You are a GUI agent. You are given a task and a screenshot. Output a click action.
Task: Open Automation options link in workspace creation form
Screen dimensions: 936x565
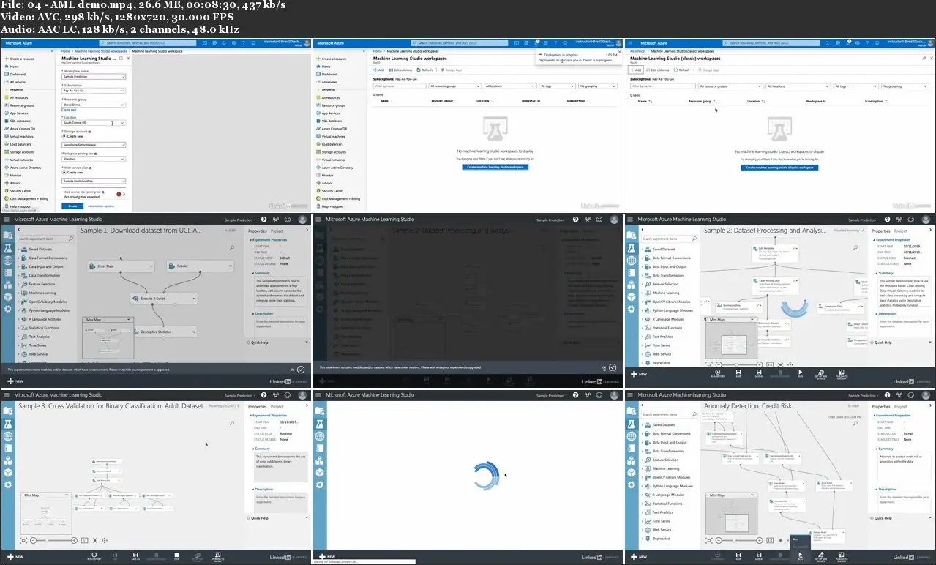pos(101,206)
